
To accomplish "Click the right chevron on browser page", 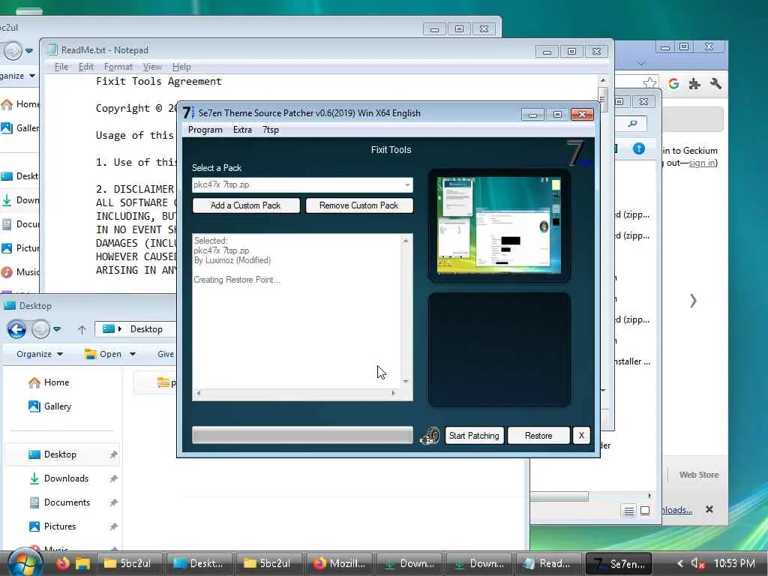I will click(693, 300).
